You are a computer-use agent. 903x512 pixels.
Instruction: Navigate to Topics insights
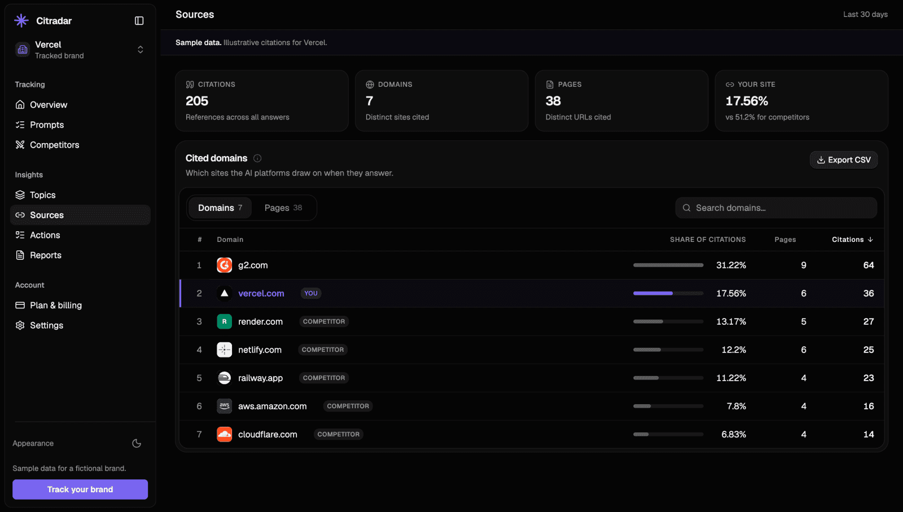coord(80,195)
